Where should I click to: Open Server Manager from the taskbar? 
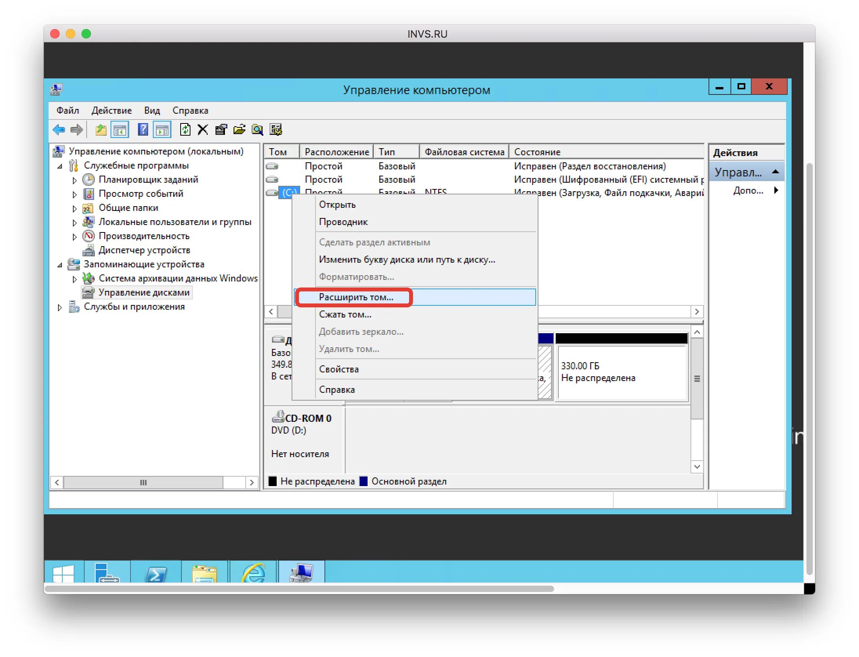pyautogui.click(x=107, y=573)
